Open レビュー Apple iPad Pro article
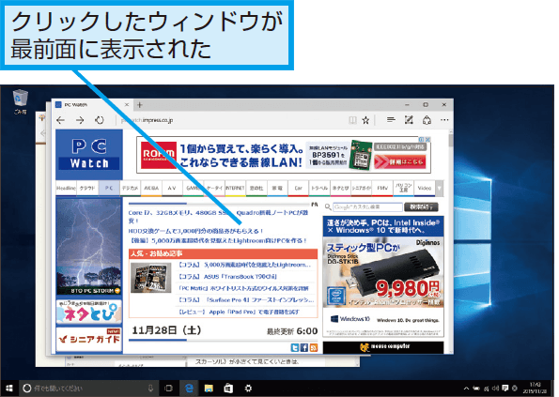The width and height of the screenshot is (559, 397). tap(239, 312)
